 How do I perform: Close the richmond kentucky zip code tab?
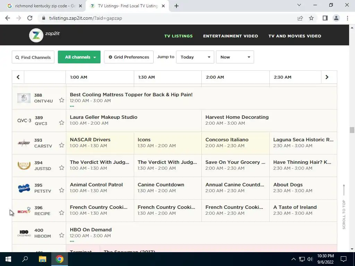80,6
